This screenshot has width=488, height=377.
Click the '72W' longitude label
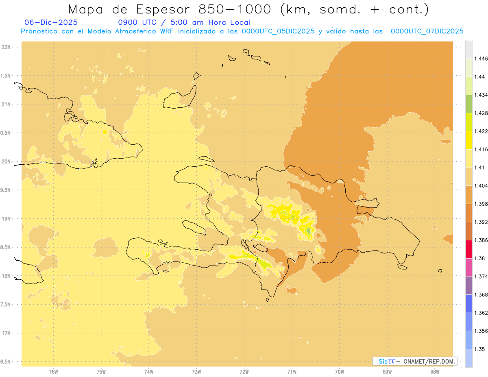click(x=244, y=371)
